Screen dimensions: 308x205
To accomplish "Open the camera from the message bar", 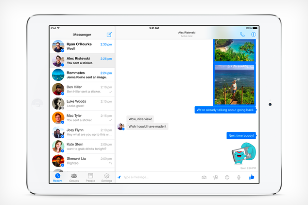I will pos(204,177).
